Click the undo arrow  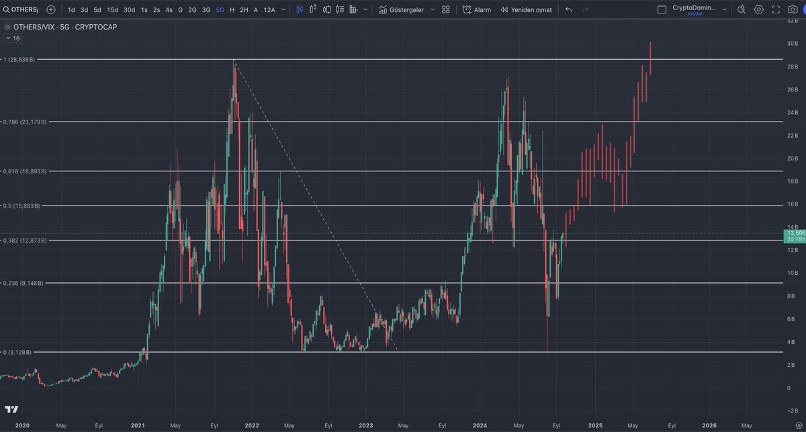[x=568, y=9]
